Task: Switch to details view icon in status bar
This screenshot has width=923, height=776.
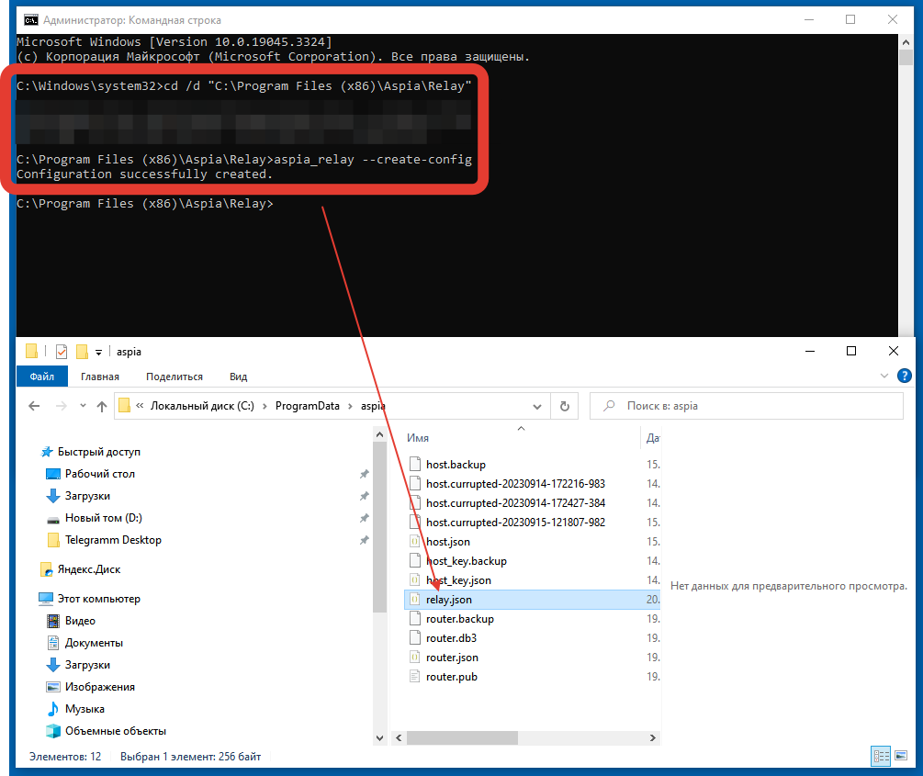Action: pos(880,757)
